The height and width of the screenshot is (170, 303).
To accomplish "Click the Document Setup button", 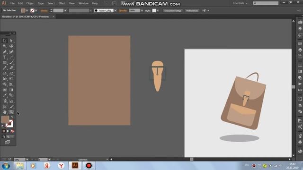I will pos(172,10).
